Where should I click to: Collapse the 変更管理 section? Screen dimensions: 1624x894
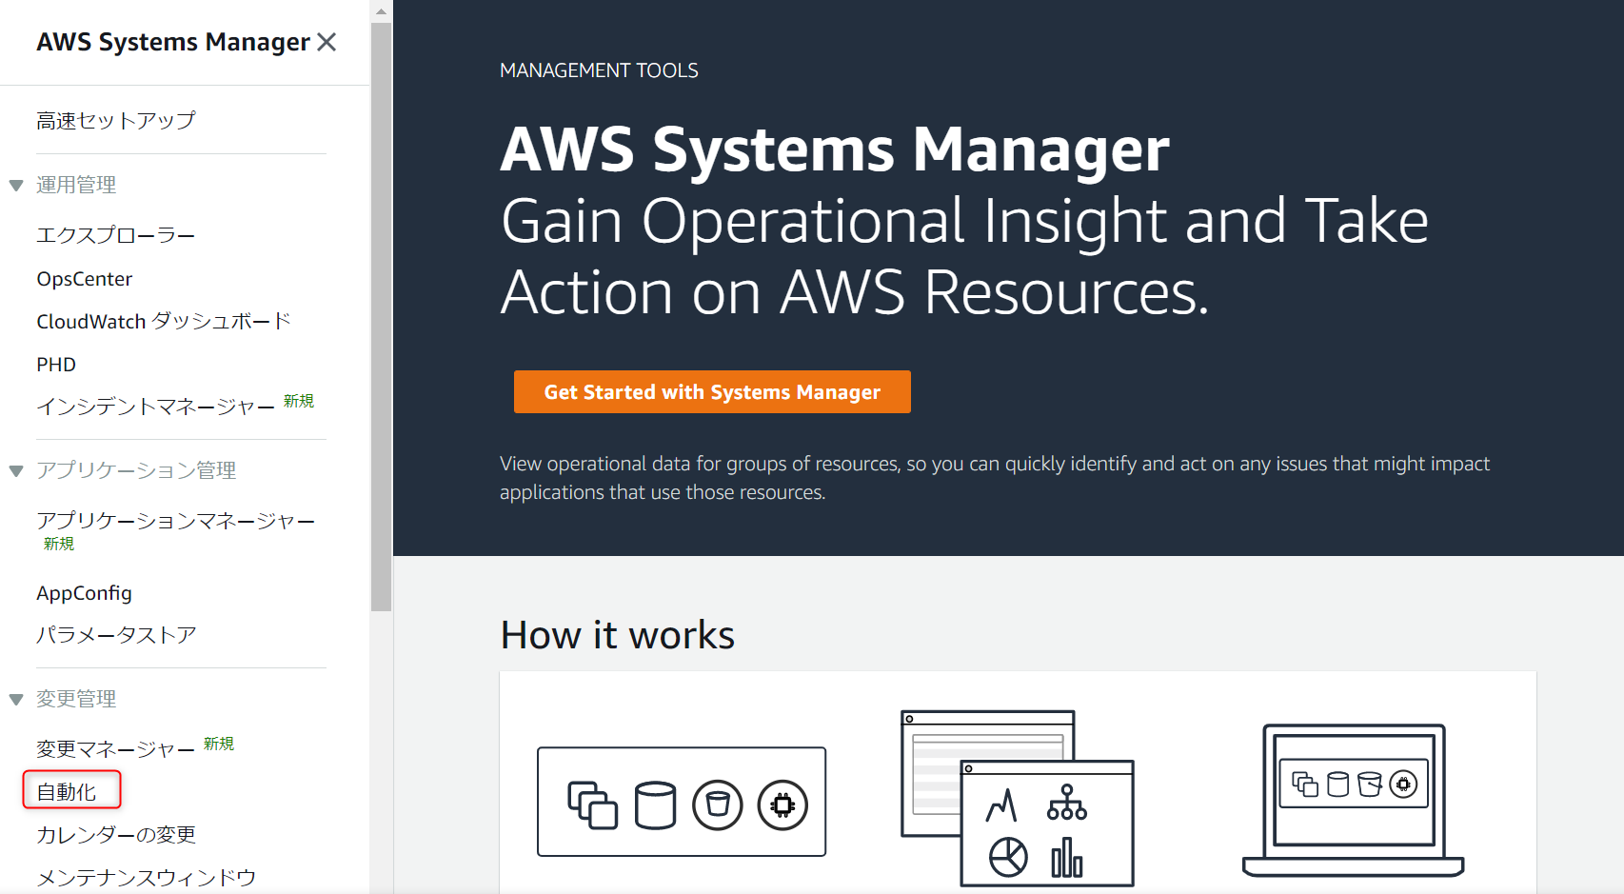click(15, 698)
